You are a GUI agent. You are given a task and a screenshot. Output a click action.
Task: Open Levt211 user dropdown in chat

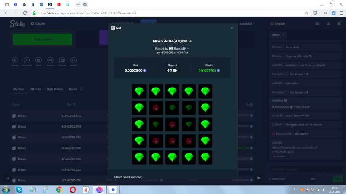[x=283, y=116]
